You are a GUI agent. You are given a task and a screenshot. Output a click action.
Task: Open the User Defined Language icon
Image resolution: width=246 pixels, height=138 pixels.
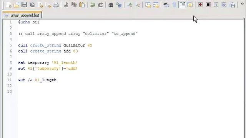[190, 5]
